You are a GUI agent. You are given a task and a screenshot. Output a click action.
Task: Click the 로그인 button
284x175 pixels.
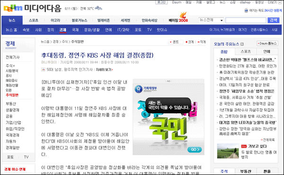161,2
